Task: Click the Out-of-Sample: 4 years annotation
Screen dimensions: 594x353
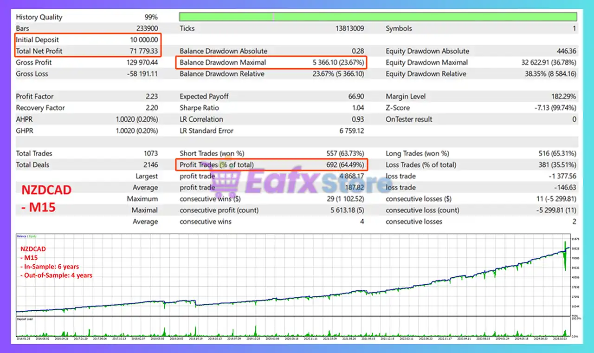Action: [56, 275]
